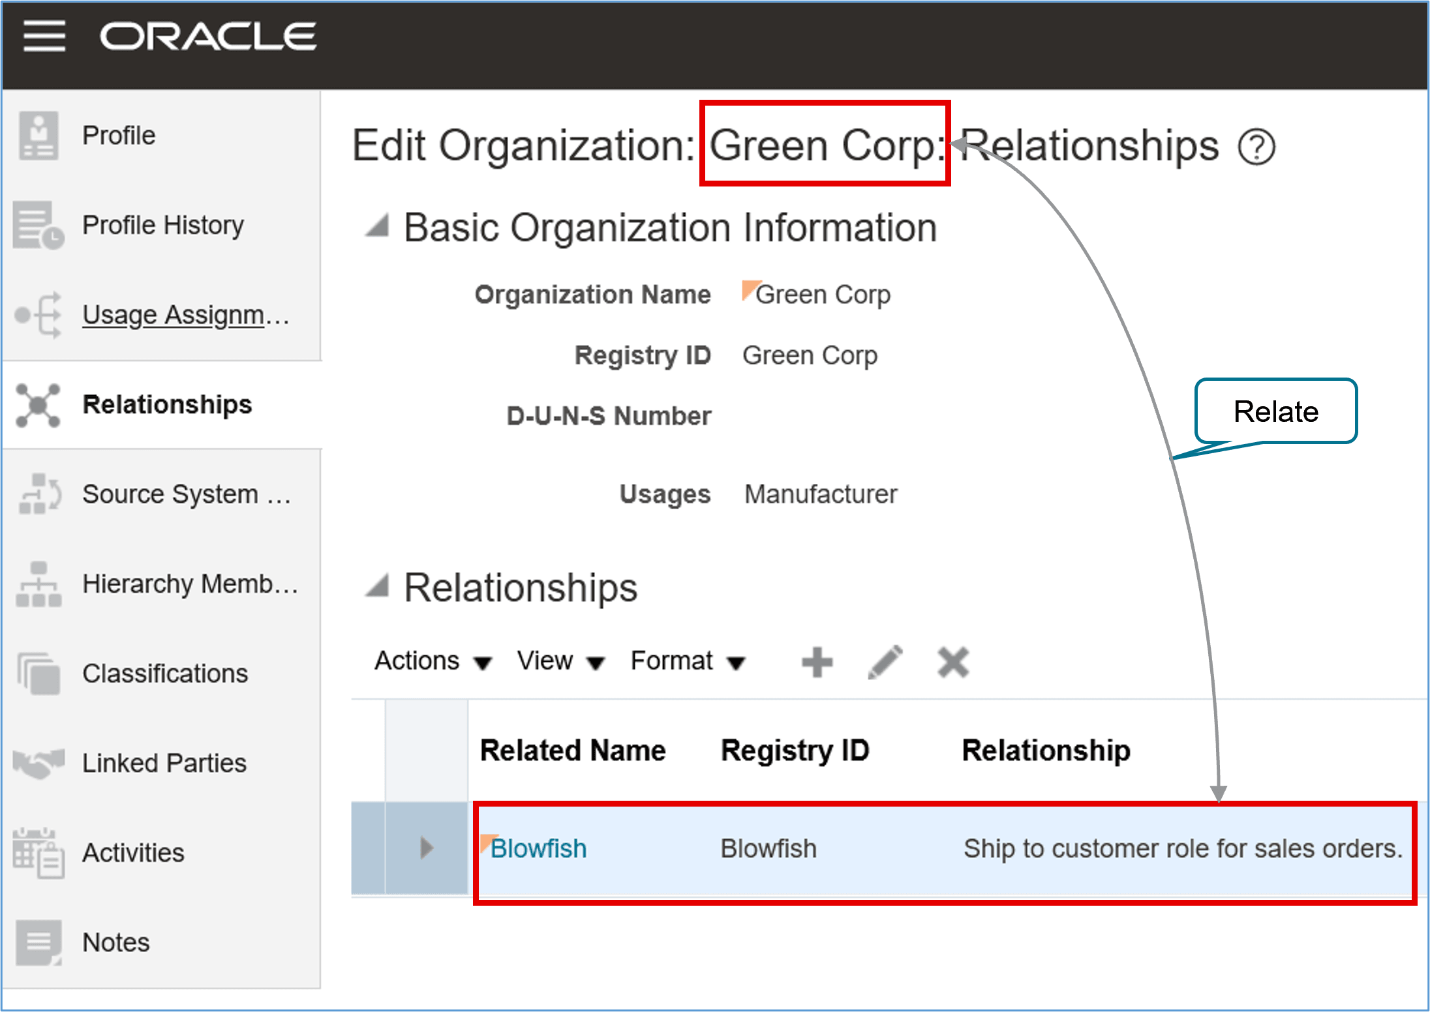This screenshot has width=1430, height=1012.
Task: Create a relationship with the plus icon
Action: (817, 661)
